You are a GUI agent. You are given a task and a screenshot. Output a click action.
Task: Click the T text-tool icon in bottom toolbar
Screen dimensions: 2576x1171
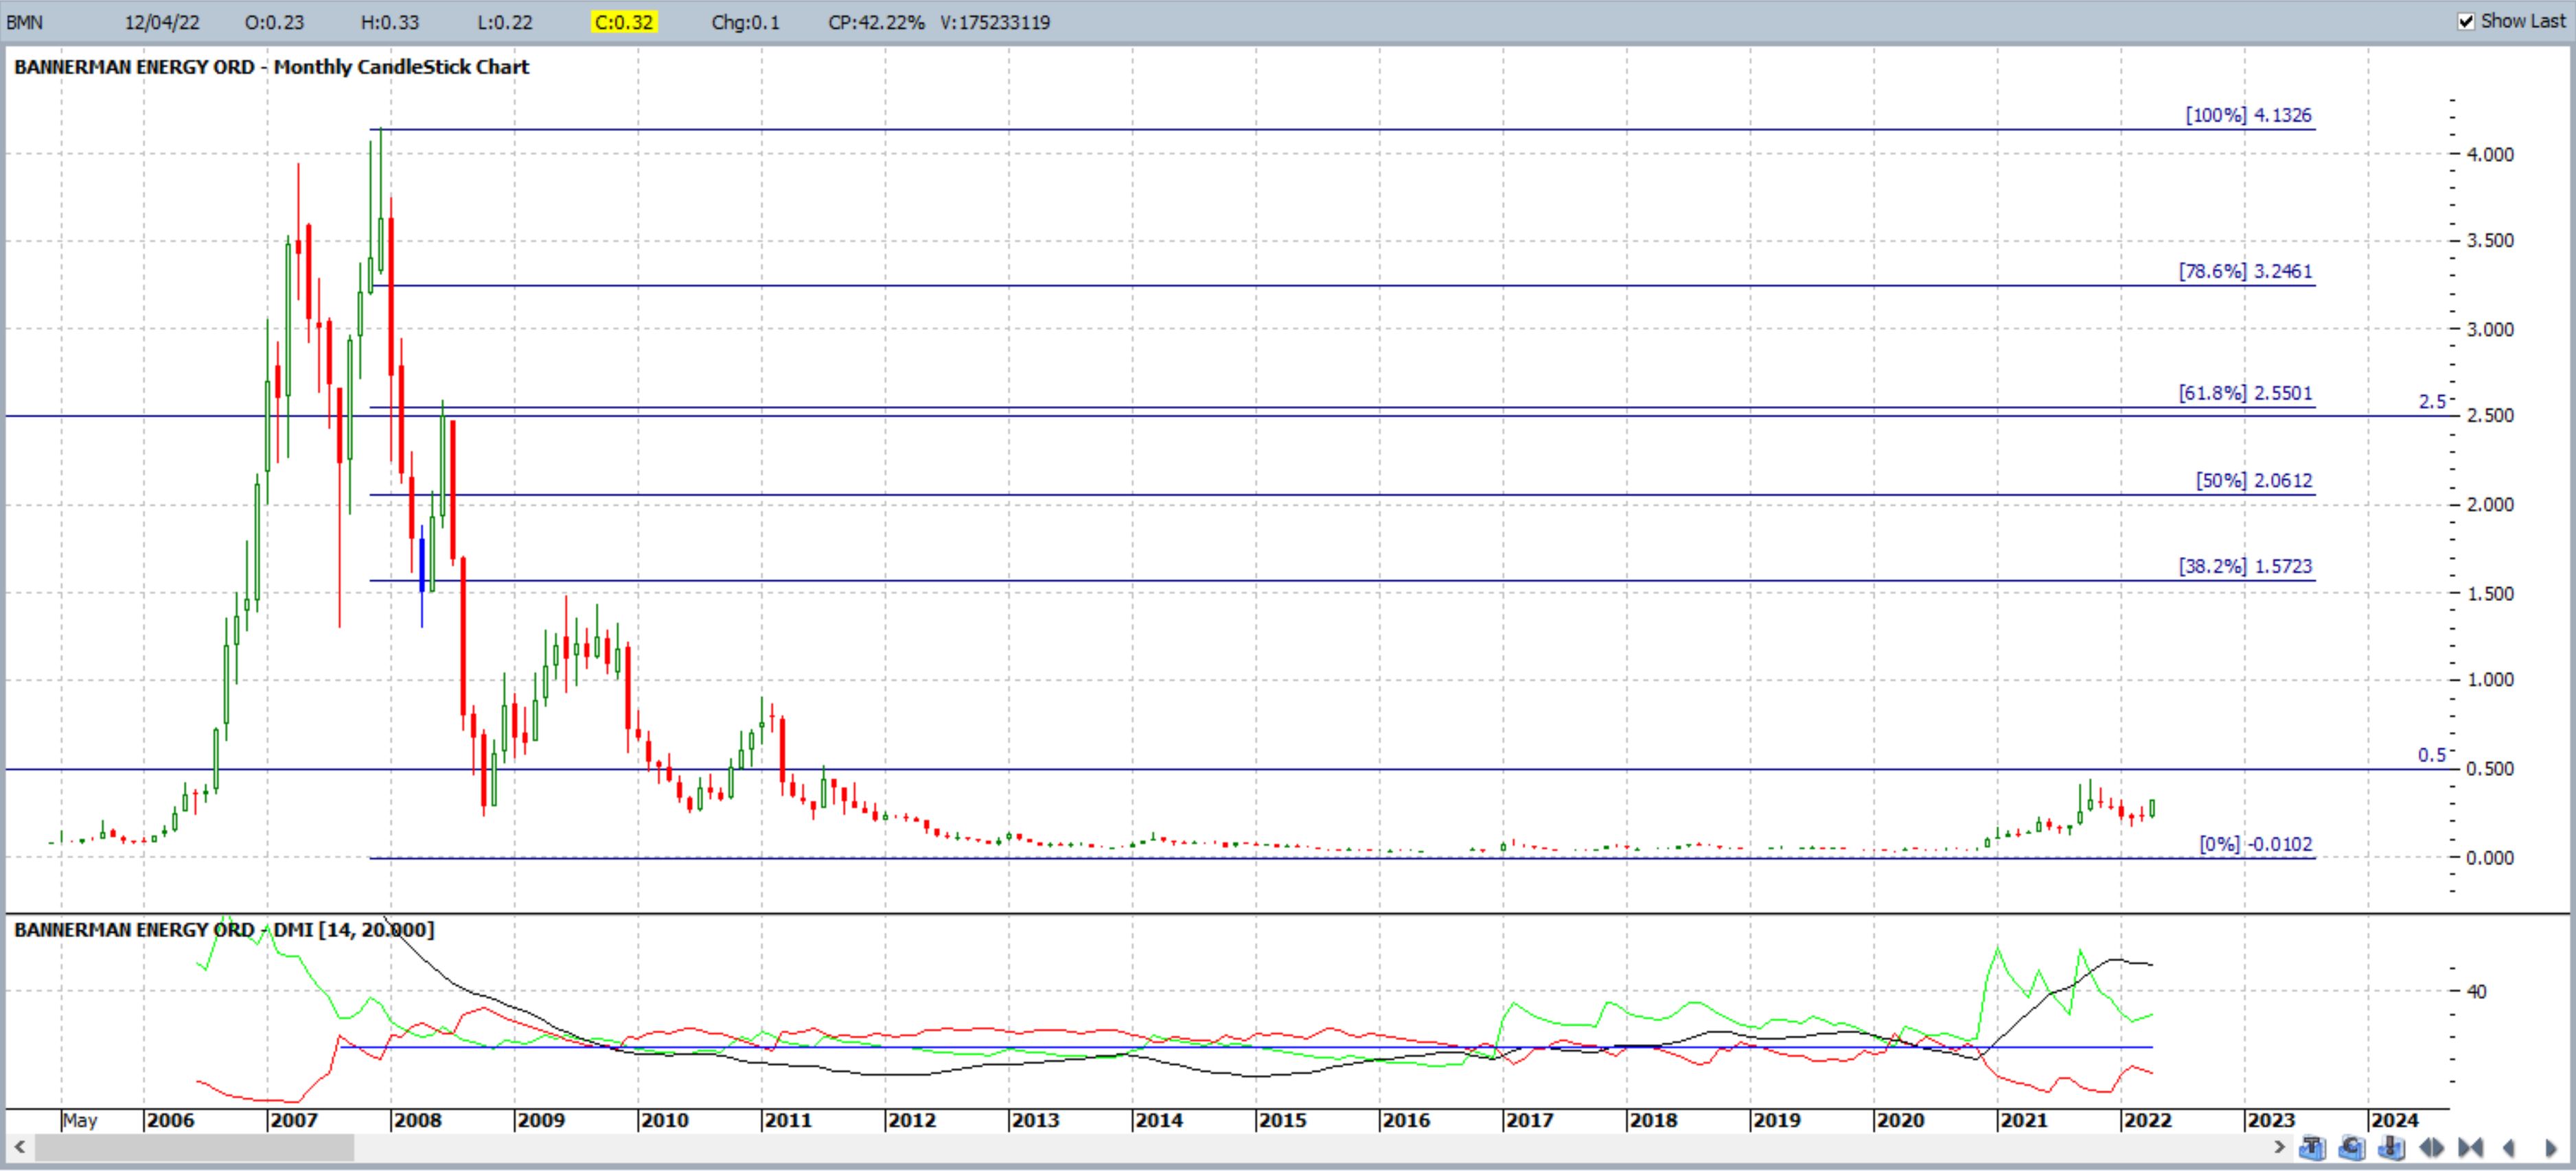tap(2313, 1148)
